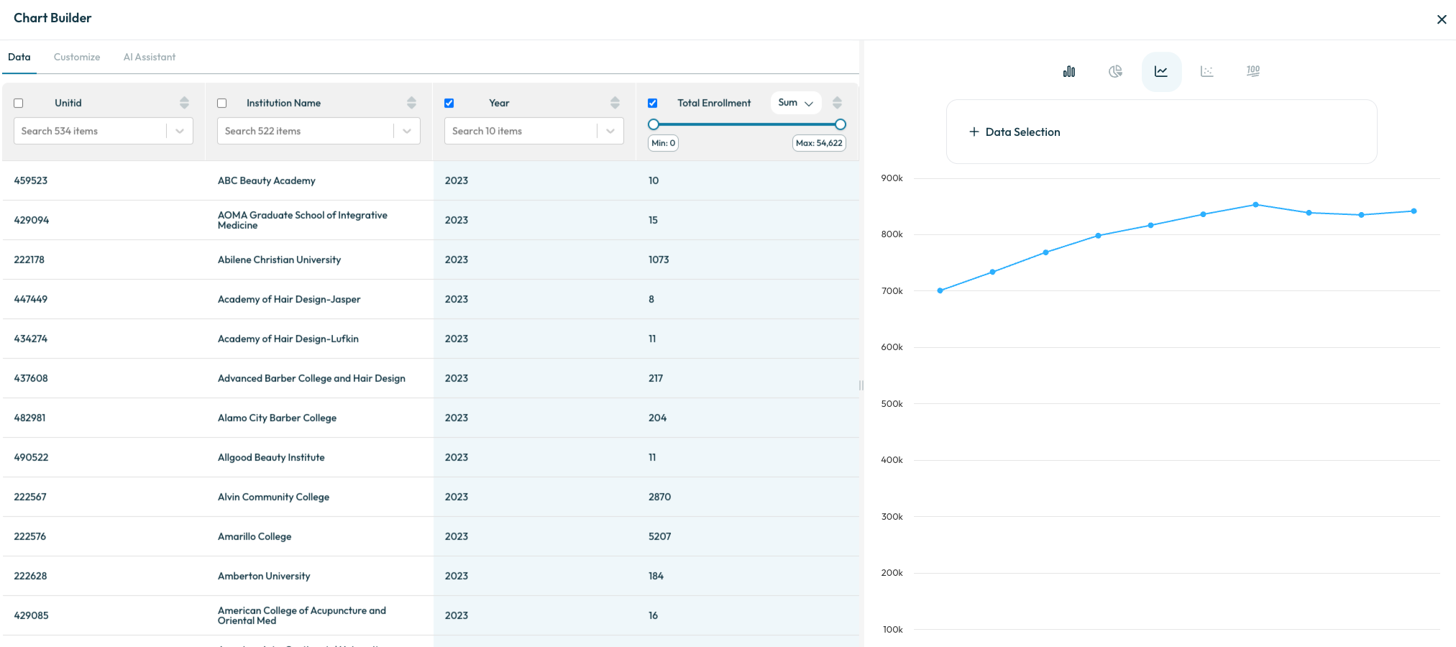Sort the Unitid column
Viewport: 1456px width, 647px height.
point(184,103)
